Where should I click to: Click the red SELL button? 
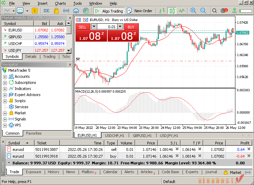point(82,27)
